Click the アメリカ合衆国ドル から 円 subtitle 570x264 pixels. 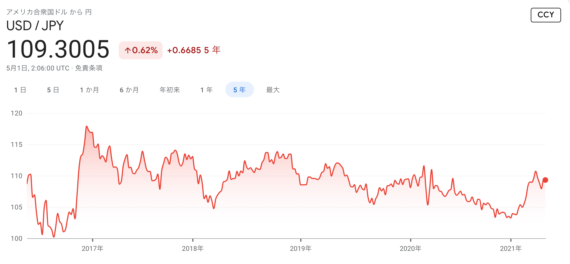tap(49, 12)
